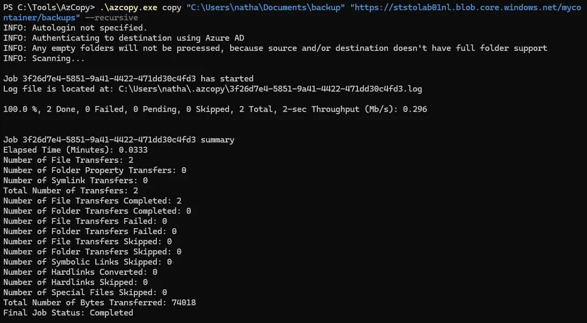
Task: Click the blob.core.windows.net destination URL
Action: tap(466, 7)
